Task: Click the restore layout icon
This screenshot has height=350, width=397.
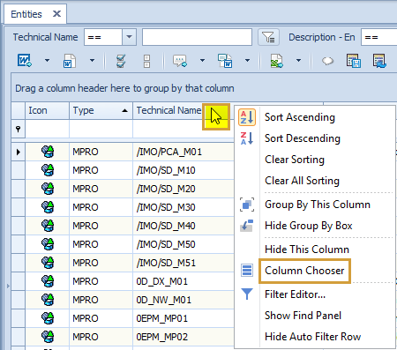Action: point(379,61)
